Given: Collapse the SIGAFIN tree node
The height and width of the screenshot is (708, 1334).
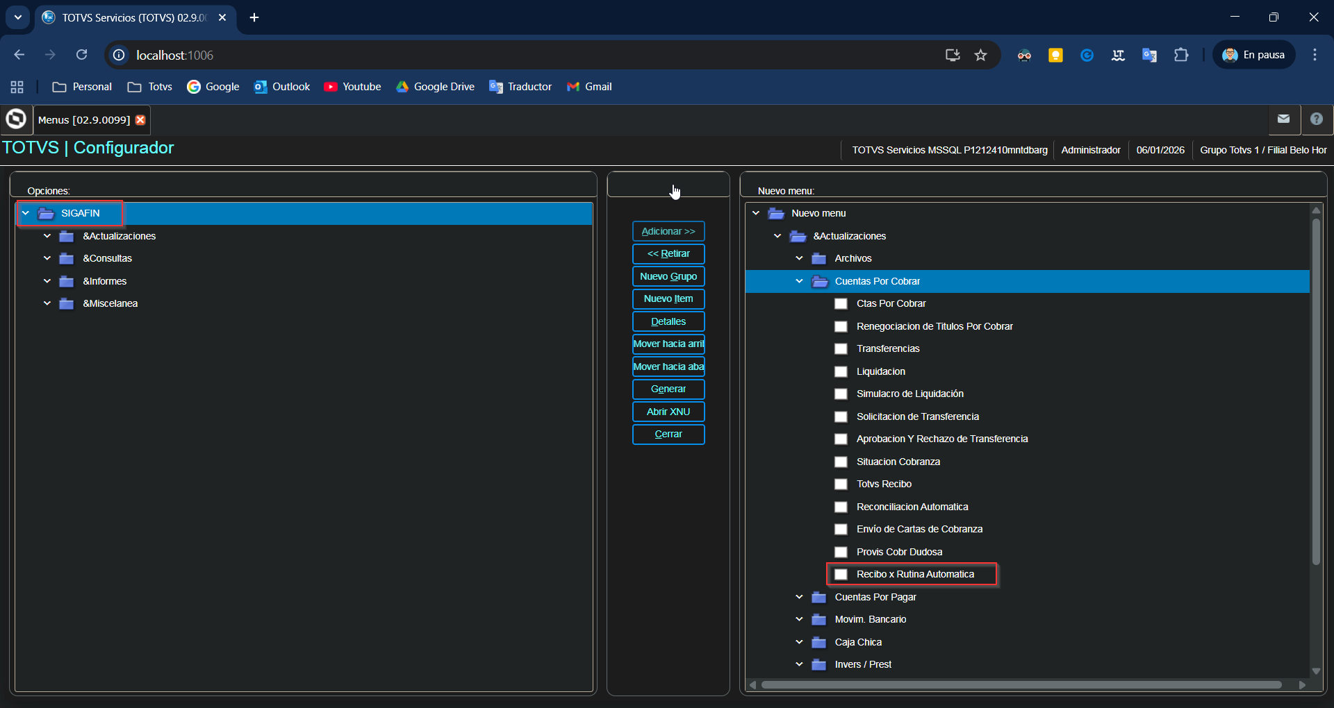Looking at the screenshot, I should coord(26,213).
